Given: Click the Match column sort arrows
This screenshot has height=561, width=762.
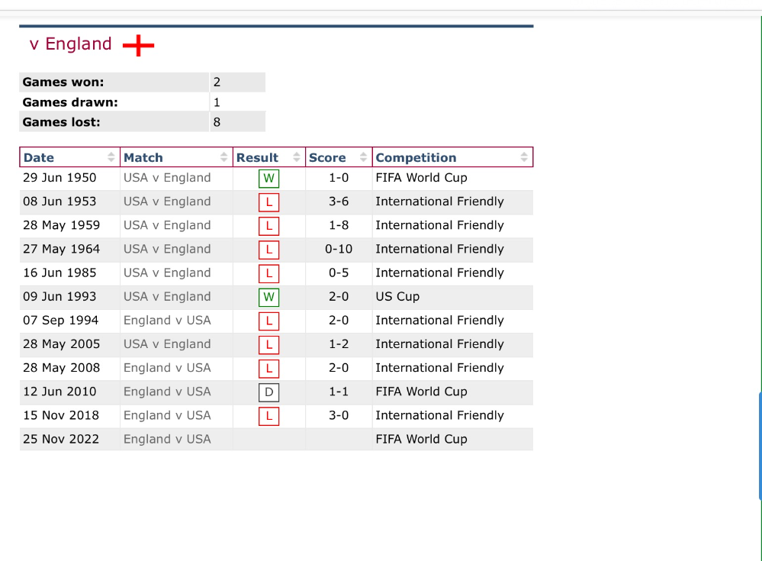Looking at the screenshot, I should tap(223, 157).
